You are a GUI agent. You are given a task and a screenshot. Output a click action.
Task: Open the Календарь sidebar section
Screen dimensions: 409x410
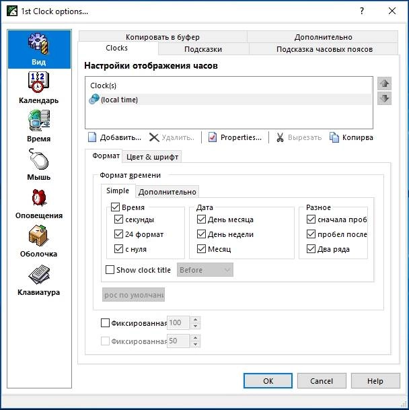tap(38, 88)
